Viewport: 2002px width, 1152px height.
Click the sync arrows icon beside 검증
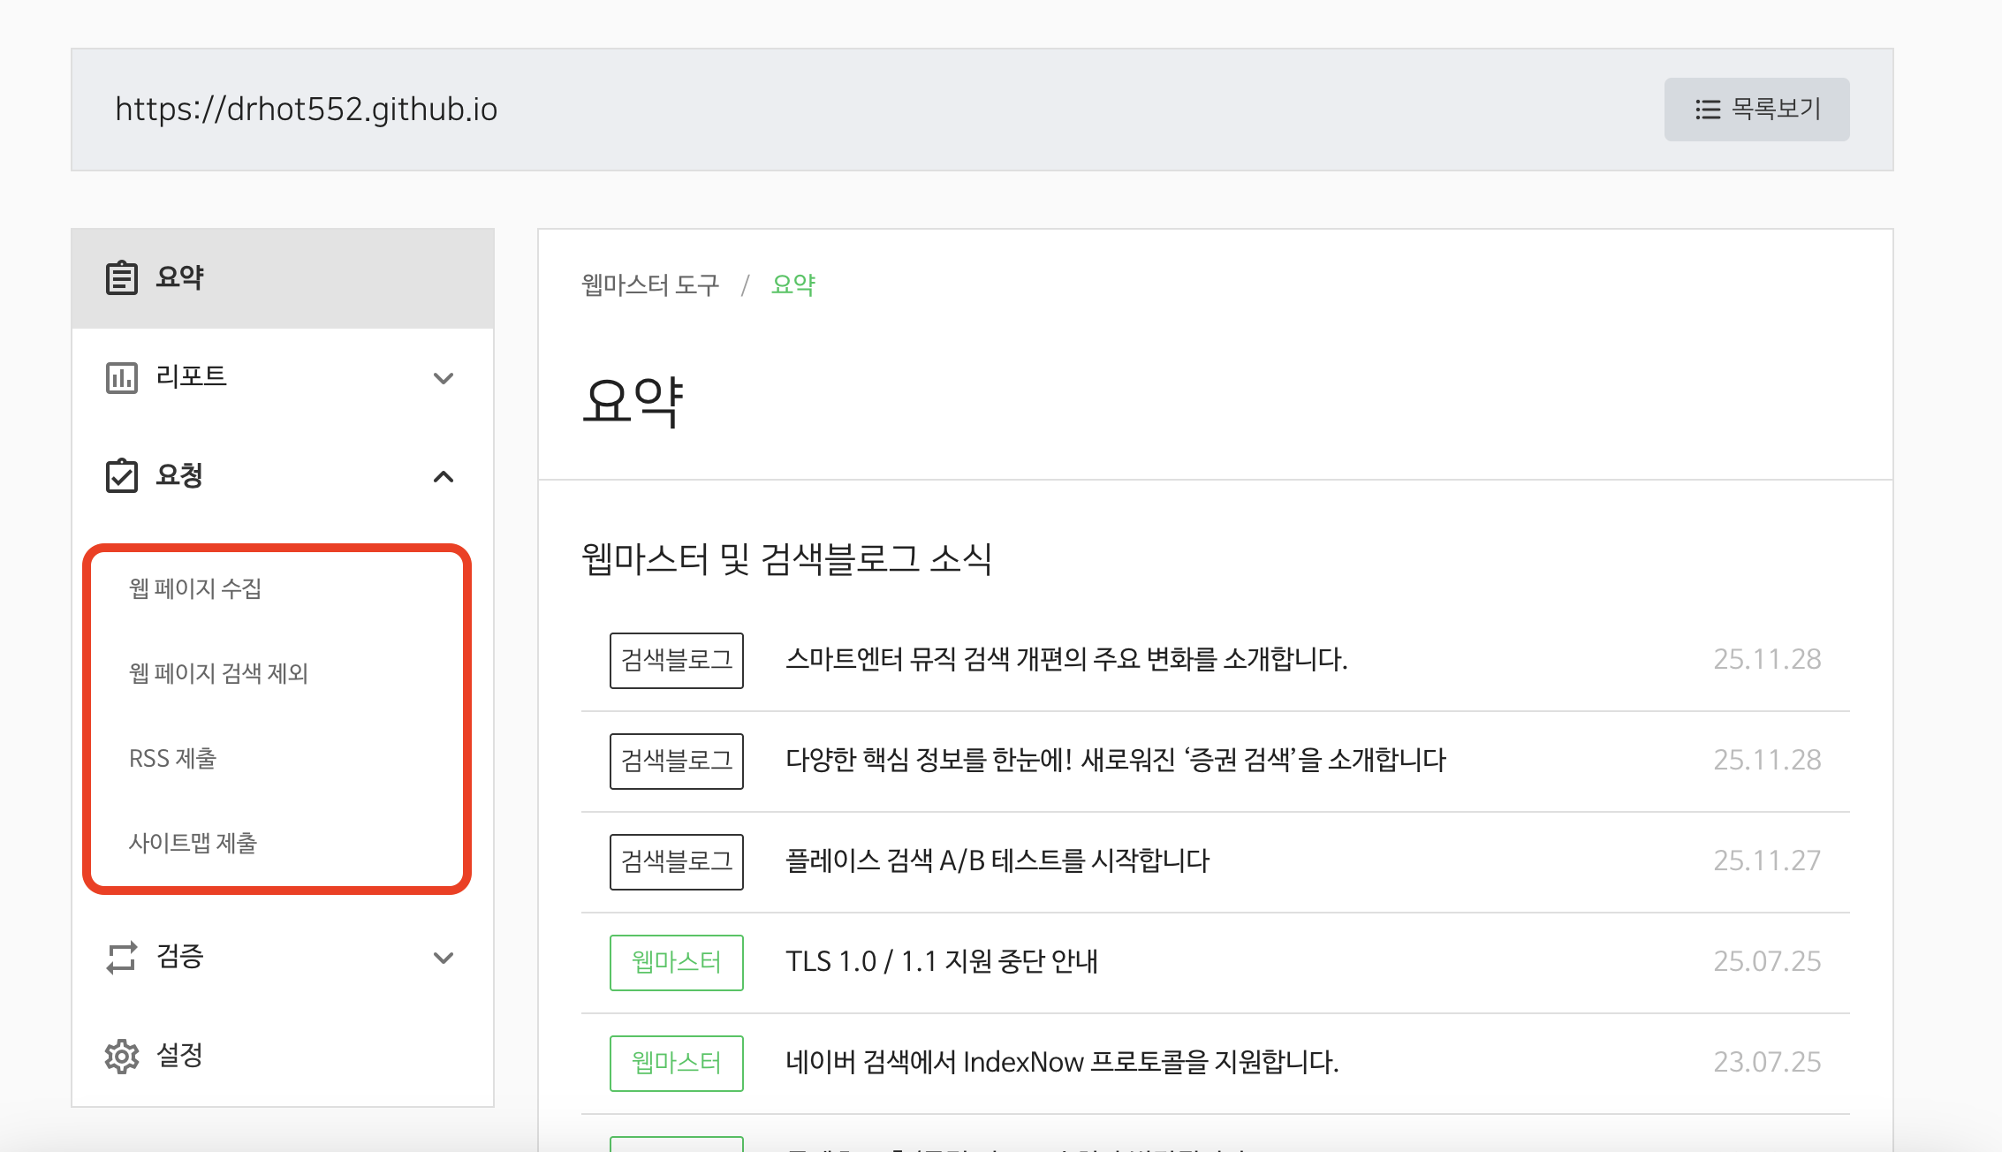tap(121, 957)
